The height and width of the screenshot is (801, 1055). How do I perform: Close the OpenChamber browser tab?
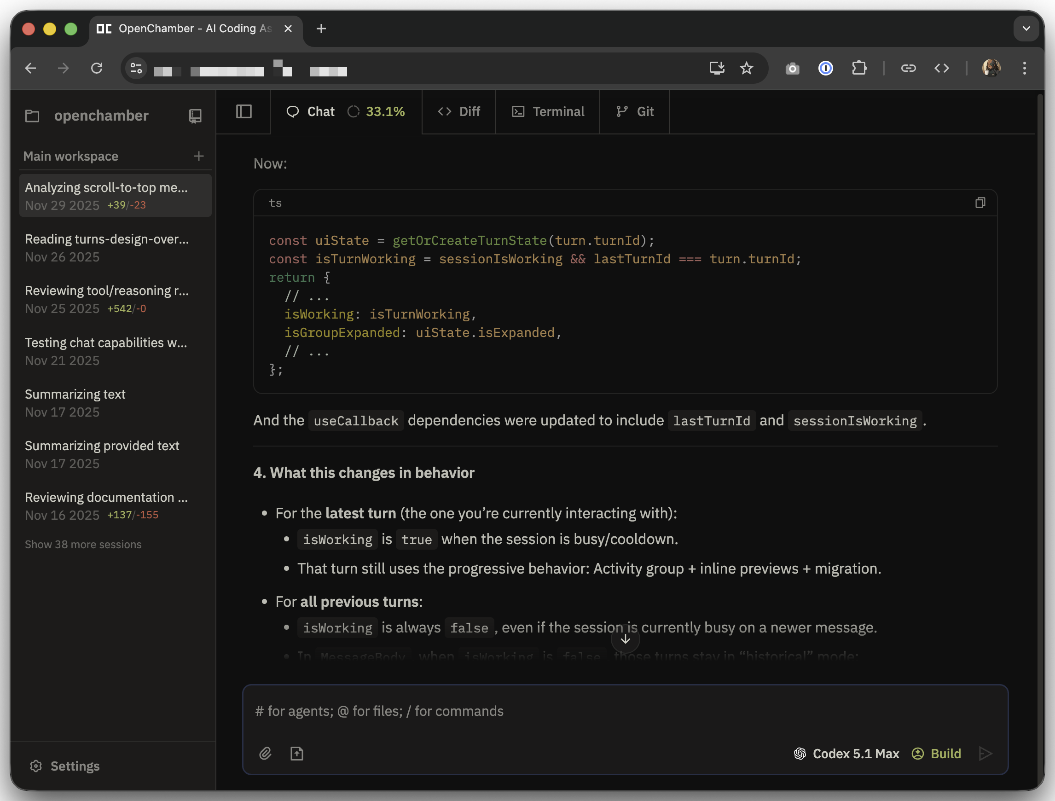(x=288, y=29)
